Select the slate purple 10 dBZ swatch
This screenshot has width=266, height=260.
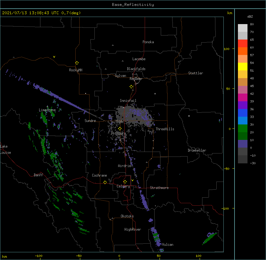coord(243,144)
